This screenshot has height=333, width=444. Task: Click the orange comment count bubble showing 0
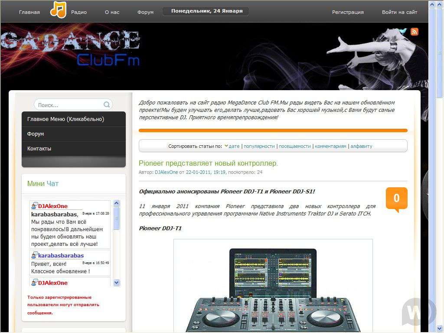pos(396,199)
